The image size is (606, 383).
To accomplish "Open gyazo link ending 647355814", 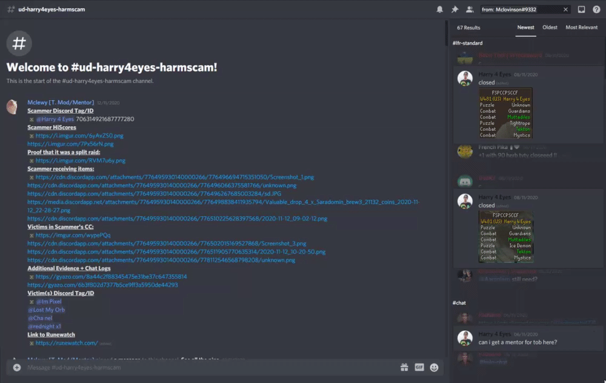I will (x=112, y=277).
